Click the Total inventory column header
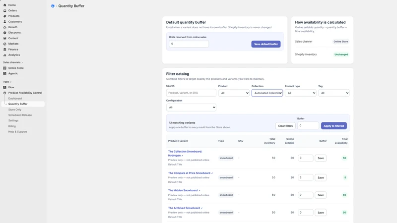This screenshot has height=223, width=397. (x=269, y=141)
